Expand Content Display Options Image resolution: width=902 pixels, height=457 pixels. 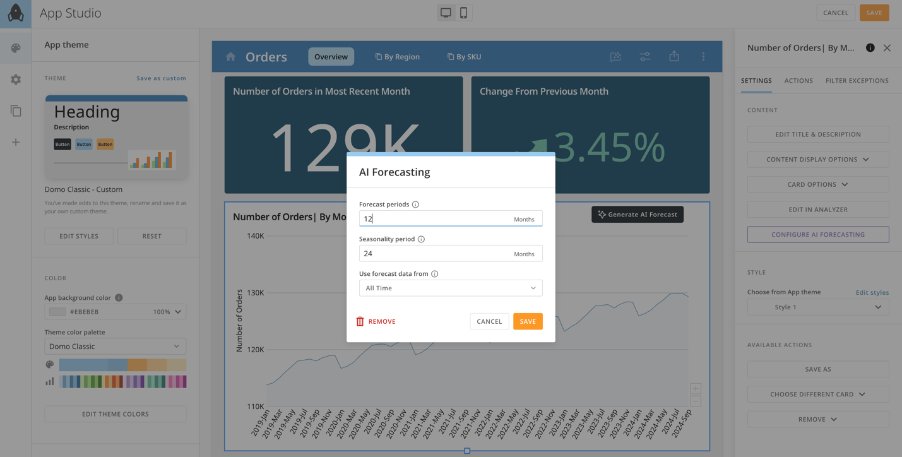(x=818, y=160)
